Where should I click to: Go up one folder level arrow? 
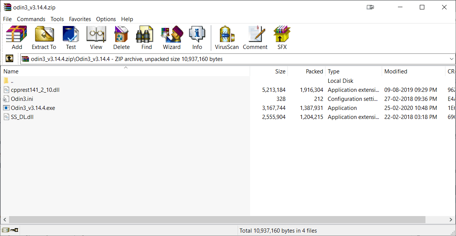(9, 59)
